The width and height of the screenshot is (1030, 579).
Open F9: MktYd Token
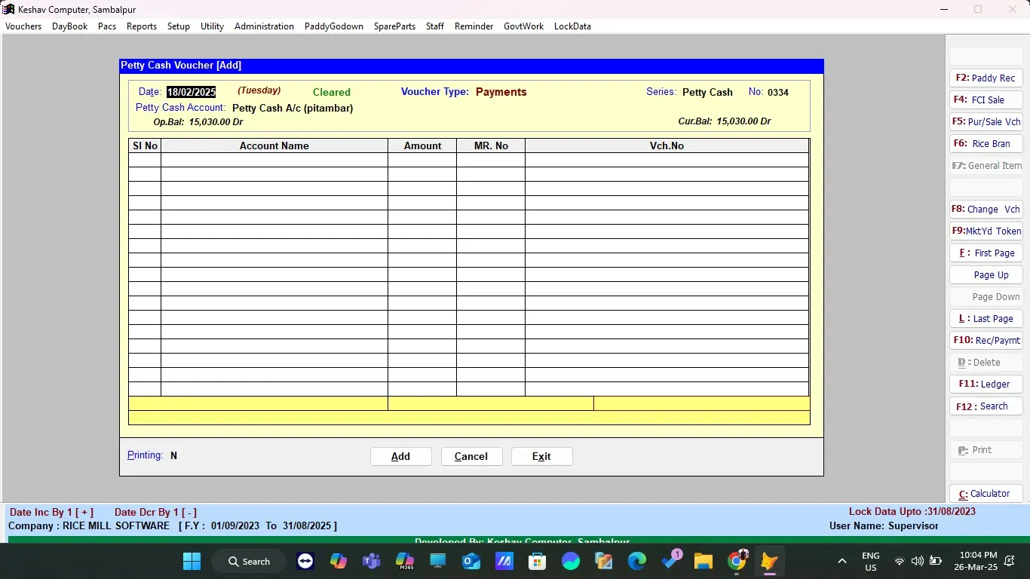[986, 231]
